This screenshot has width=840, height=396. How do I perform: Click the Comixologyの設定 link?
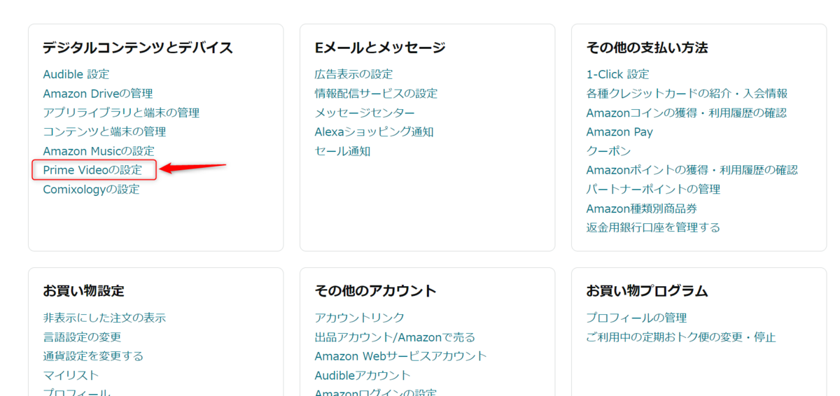click(x=91, y=190)
